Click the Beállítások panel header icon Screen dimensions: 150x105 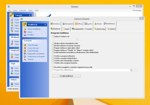[25, 24]
